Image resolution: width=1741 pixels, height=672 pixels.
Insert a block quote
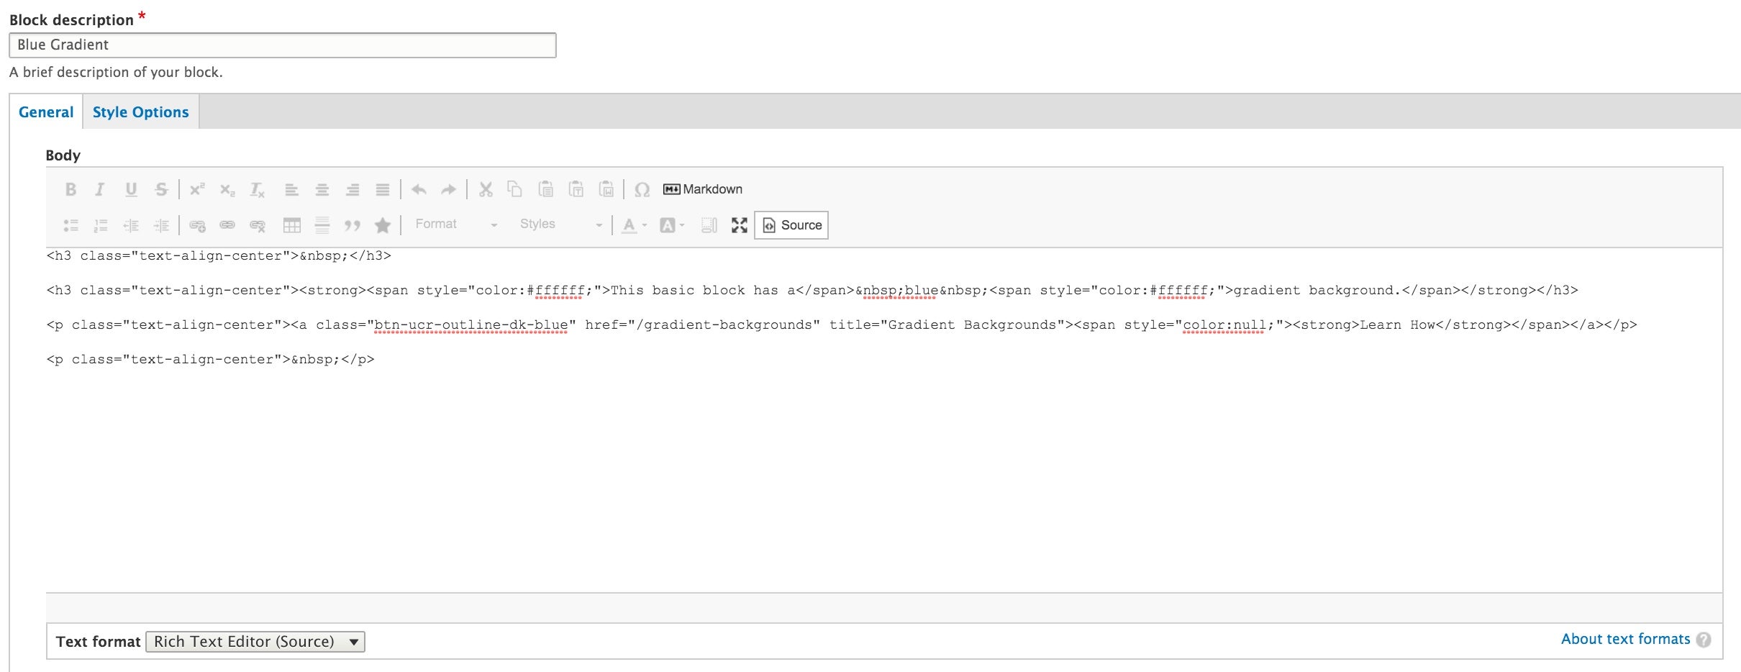(x=352, y=224)
